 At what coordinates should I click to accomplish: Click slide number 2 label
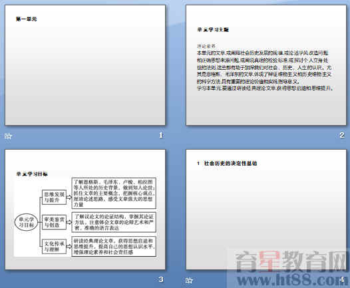342,135
